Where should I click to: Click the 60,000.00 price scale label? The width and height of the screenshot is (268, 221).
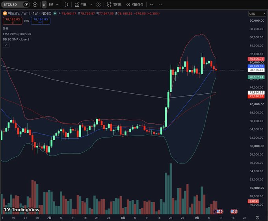257,146
